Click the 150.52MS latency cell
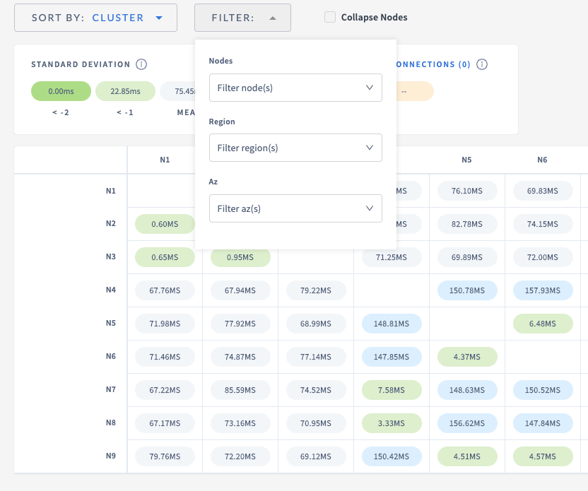This screenshot has height=491, width=588. point(543,390)
